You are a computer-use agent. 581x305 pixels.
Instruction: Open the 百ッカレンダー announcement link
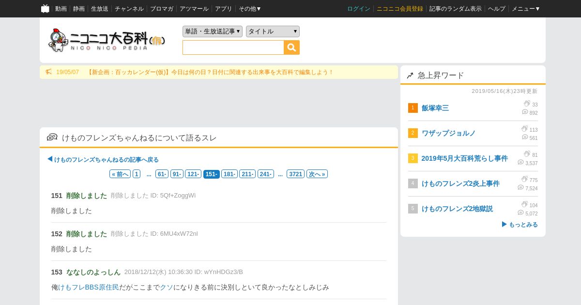coord(211,72)
